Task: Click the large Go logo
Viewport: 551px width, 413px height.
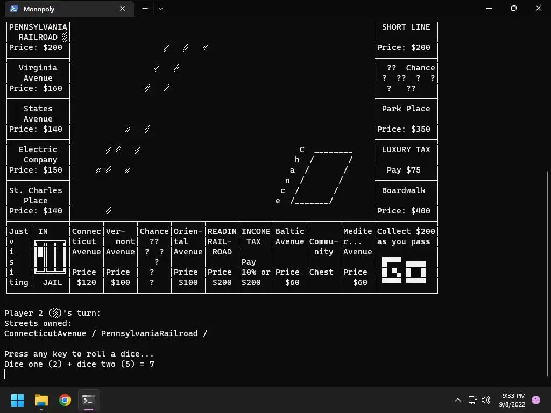Action: tap(404, 270)
